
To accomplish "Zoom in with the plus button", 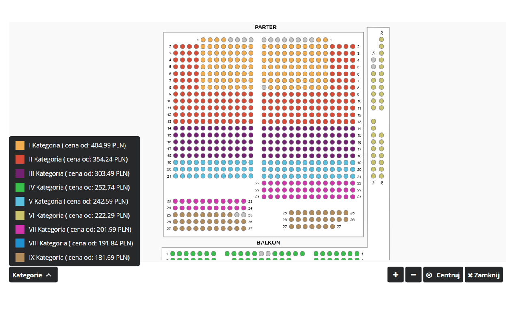I will pyautogui.click(x=395, y=275).
